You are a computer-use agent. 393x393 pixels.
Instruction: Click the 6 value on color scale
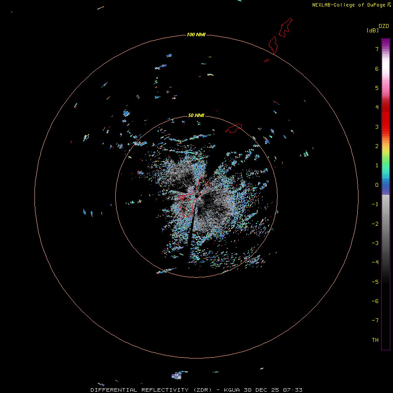(377, 69)
